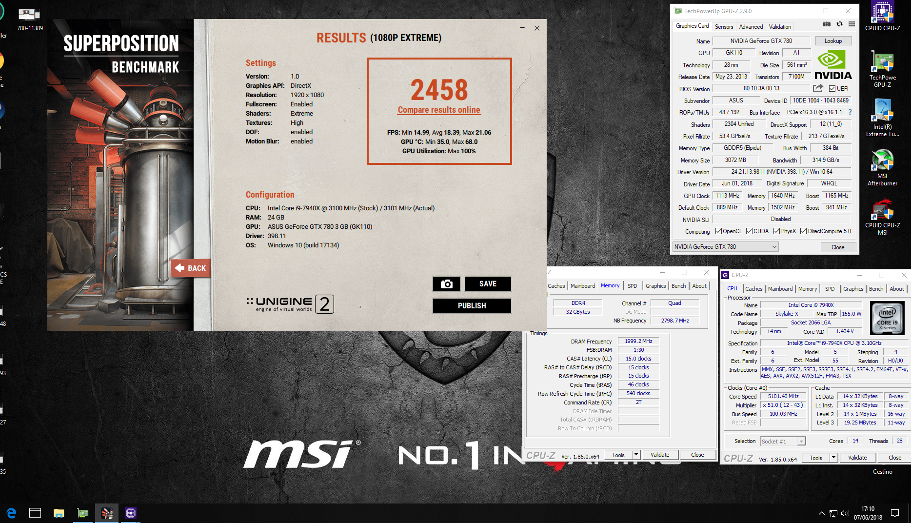
Task: Click the GPU-Z refresh icon
Action: coord(839,24)
